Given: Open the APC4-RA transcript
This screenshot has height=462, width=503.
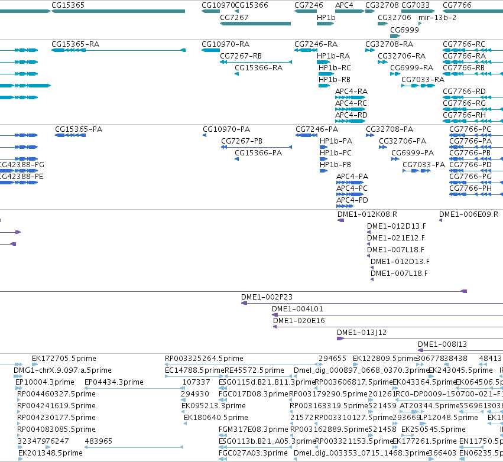Looking at the screenshot, I should point(351,97).
